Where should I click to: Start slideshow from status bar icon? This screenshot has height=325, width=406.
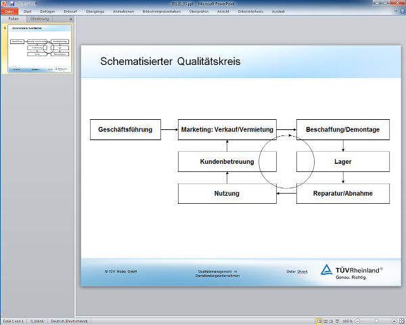tap(336, 321)
